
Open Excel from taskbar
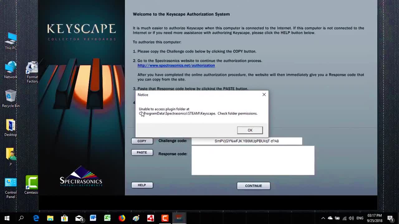point(108,218)
